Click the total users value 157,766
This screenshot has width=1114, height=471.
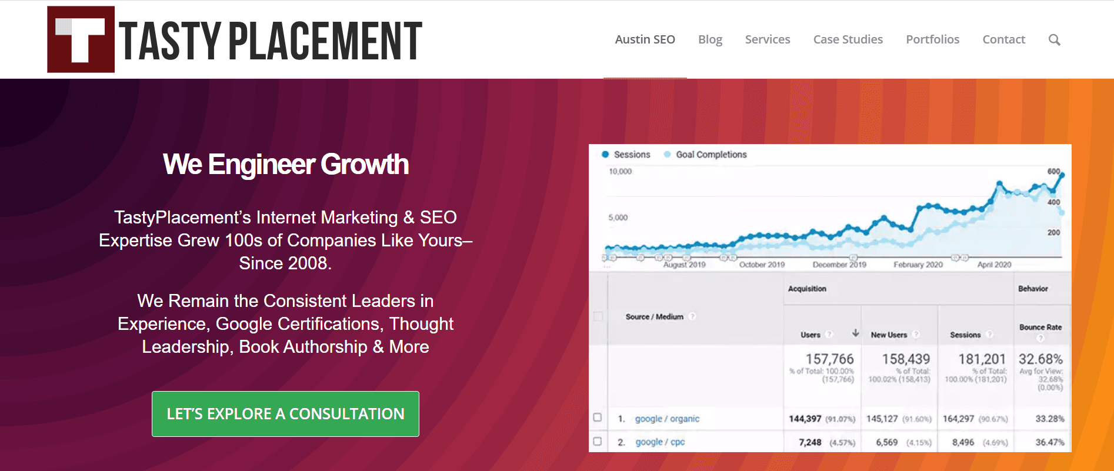829,359
